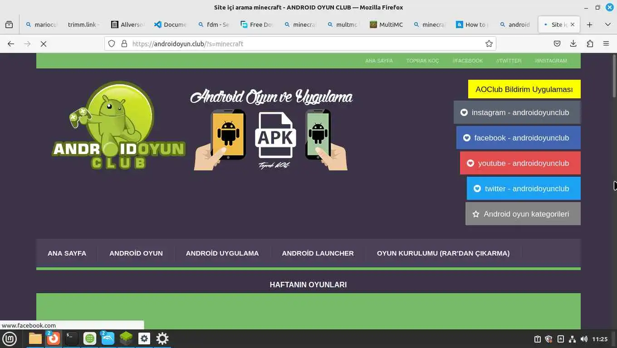
Task: Open the //FACEBOOK top link
Action: 467,61
